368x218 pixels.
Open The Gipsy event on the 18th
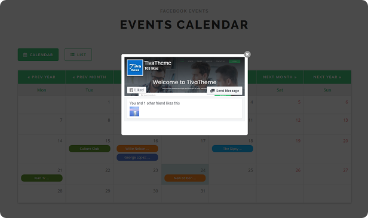[x=232, y=149]
